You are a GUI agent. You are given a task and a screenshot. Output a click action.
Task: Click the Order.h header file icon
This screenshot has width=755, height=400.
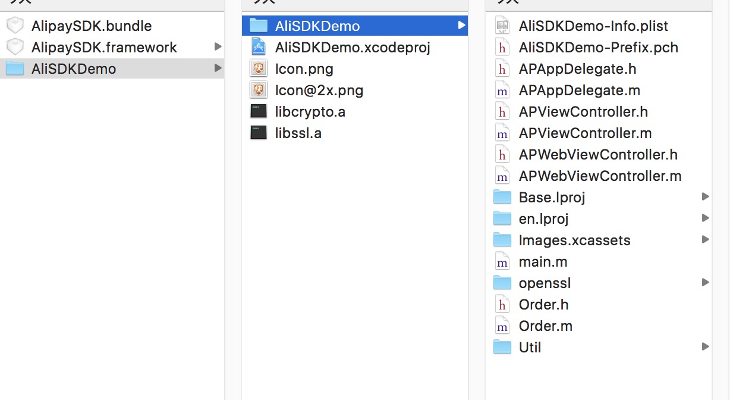[502, 304]
